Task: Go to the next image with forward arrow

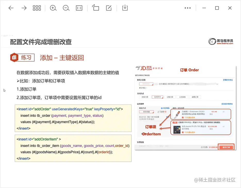Action: (x=24, y=8)
